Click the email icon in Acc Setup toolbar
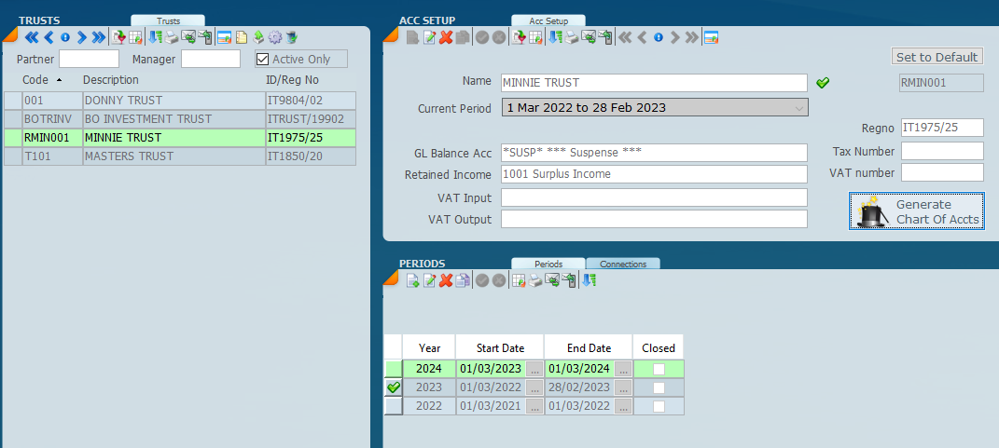 pos(587,37)
